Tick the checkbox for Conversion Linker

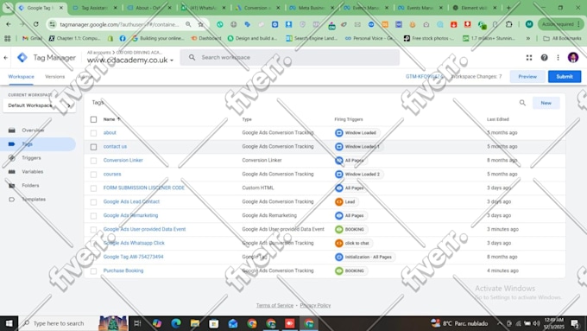click(x=93, y=161)
